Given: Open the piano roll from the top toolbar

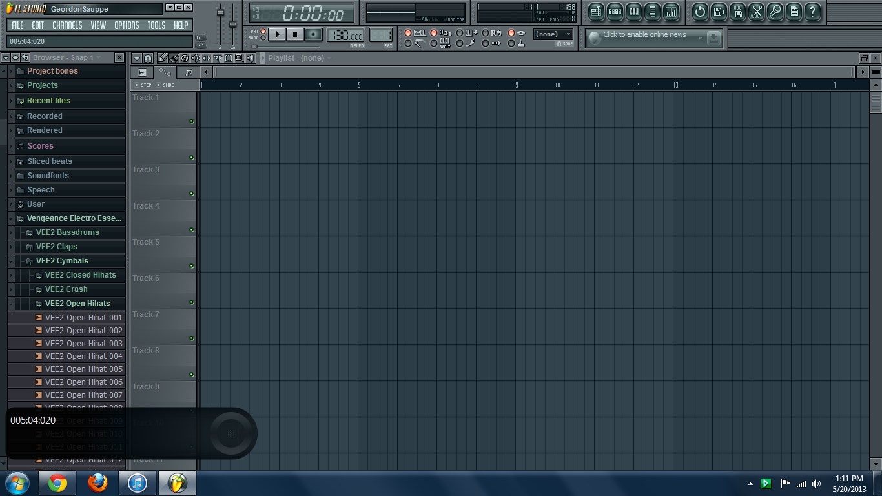Looking at the screenshot, I should pos(633,11).
